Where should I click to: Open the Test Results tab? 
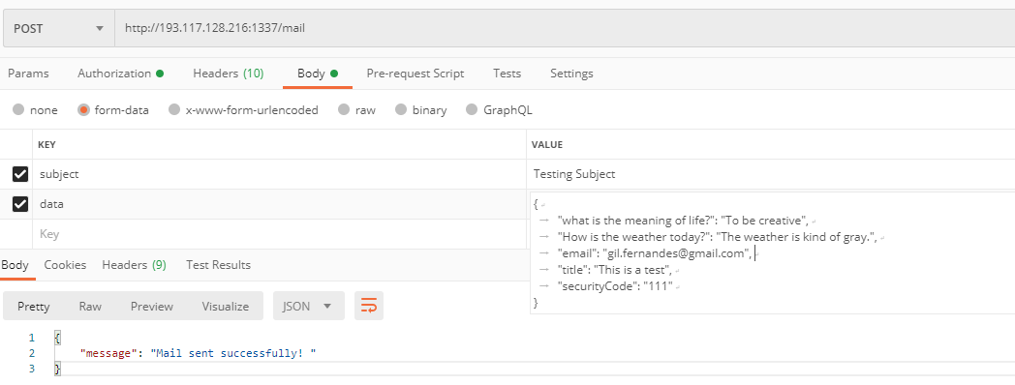(x=218, y=265)
